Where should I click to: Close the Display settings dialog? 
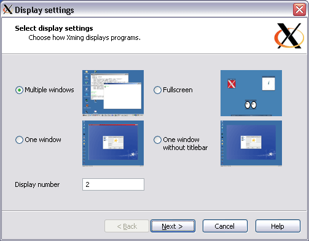[299, 9]
